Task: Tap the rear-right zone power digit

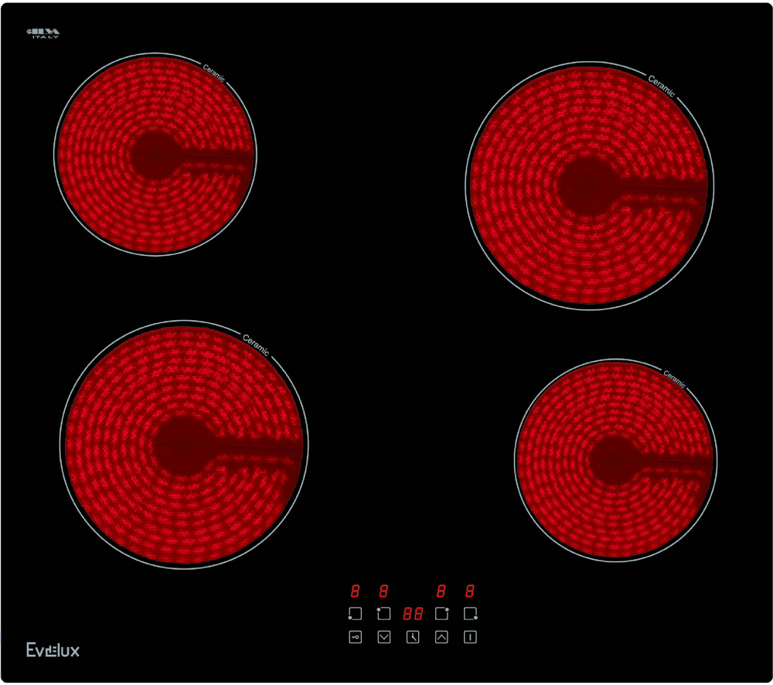Action: pos(441,590)
